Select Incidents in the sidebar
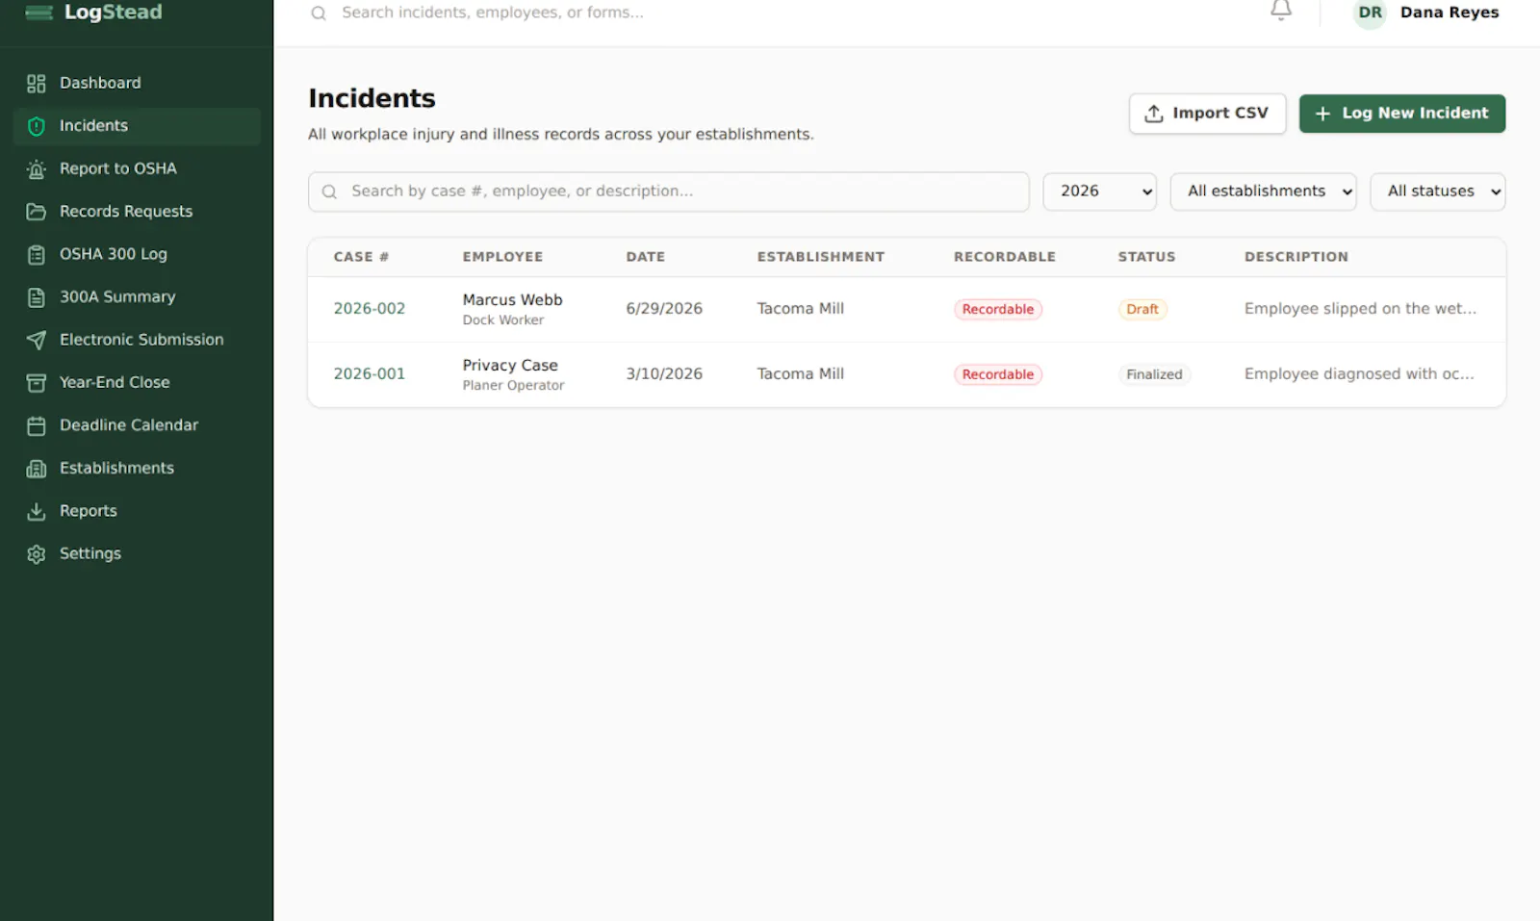Screen dimensions: 1540x921 (137, 126)
